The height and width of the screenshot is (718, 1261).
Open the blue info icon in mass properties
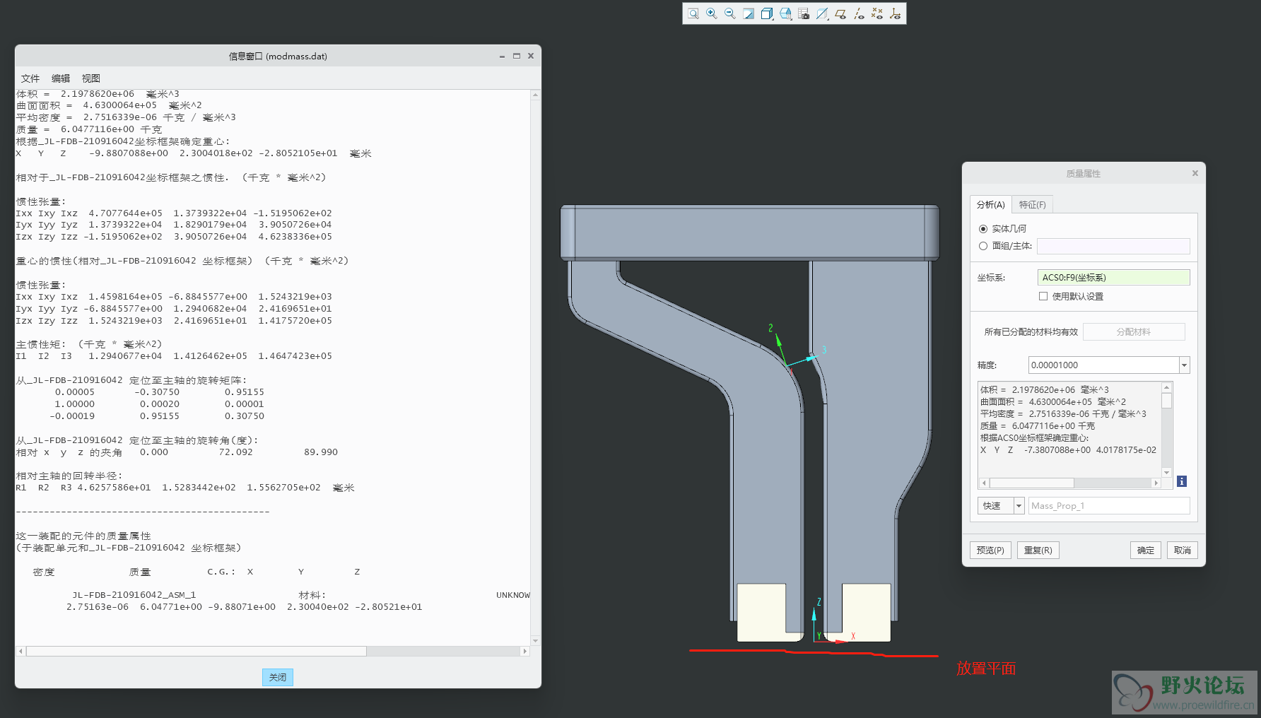(x=1182, y=481)
